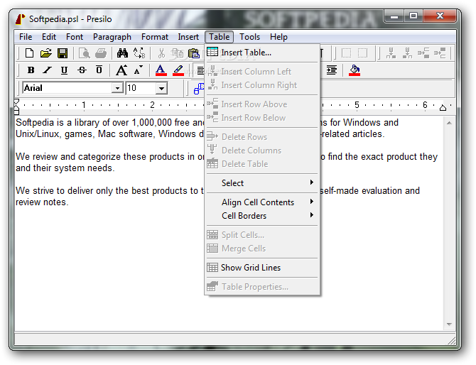Open the Help menu
This screenshot has width=476, height=365.
tap(278, 37)
